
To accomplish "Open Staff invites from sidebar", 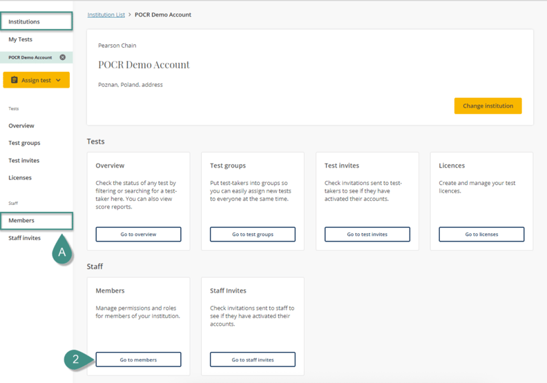I will coord(24,237).
